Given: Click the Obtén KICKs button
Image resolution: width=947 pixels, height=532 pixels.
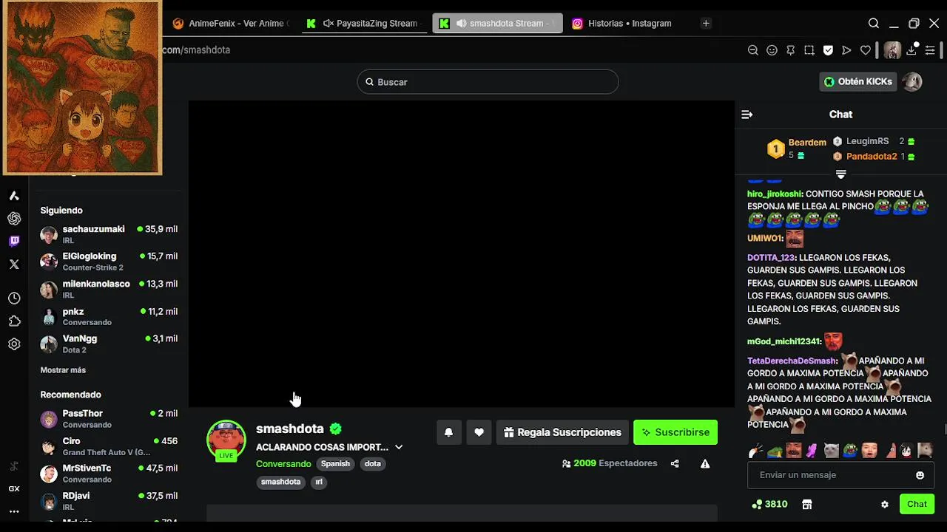Looking at the screenshot, I should [x=858, y=81].
